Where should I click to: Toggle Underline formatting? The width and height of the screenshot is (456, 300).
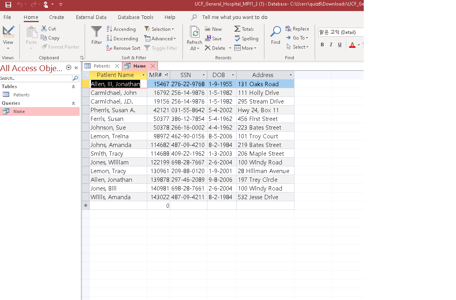[x=340, y=44]
